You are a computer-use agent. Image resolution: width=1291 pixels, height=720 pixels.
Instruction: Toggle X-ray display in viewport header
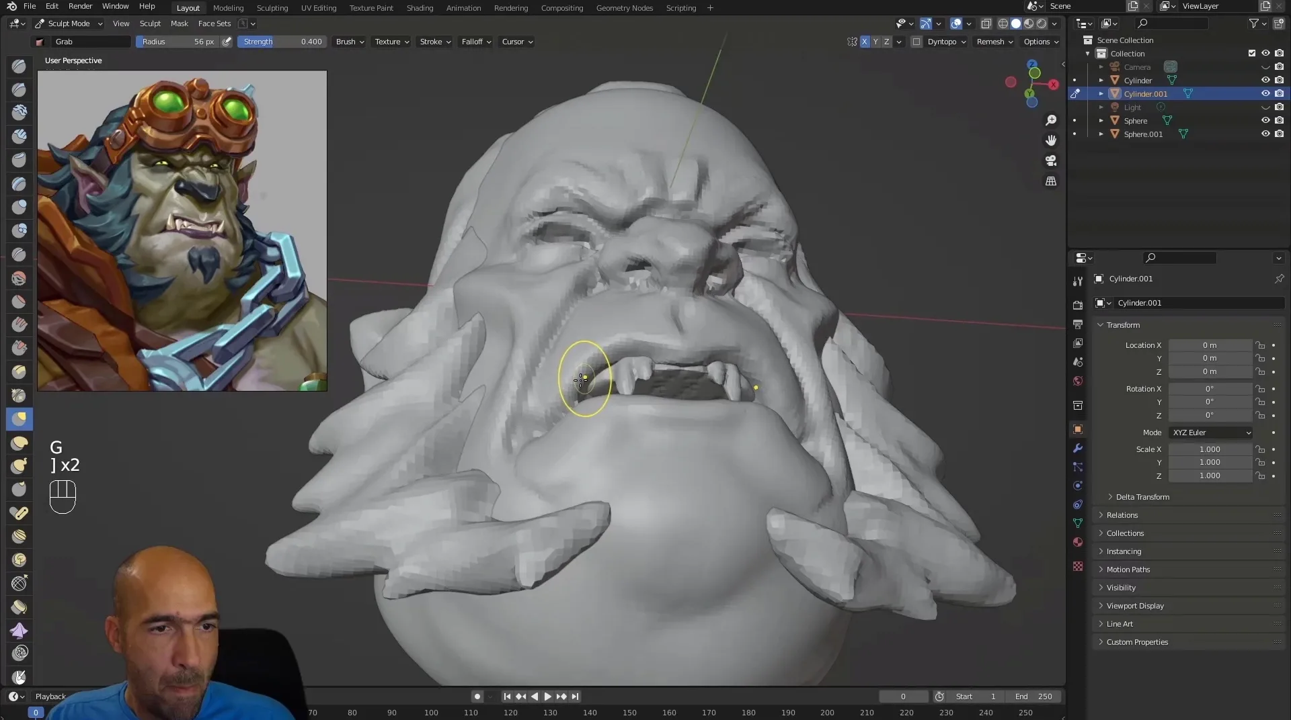point(986,24)
